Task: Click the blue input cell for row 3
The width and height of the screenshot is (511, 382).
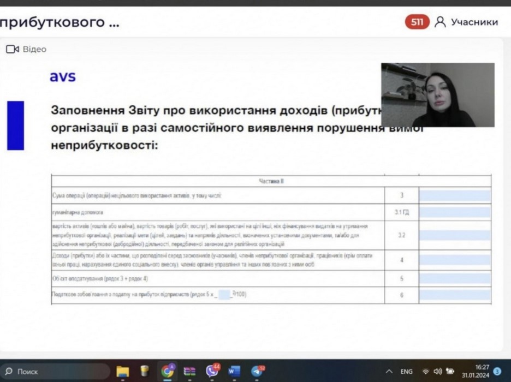Action: (454, 195)
